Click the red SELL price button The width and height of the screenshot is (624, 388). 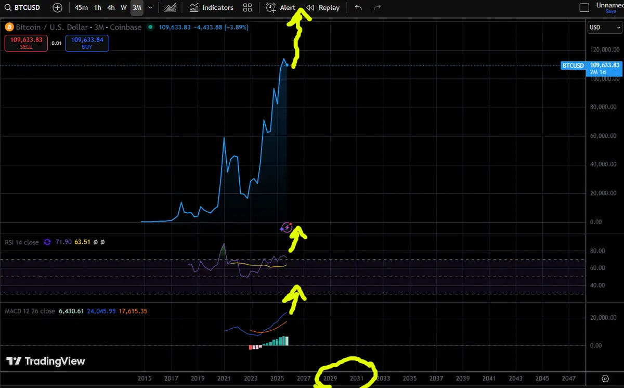click(x=26, y=43)
